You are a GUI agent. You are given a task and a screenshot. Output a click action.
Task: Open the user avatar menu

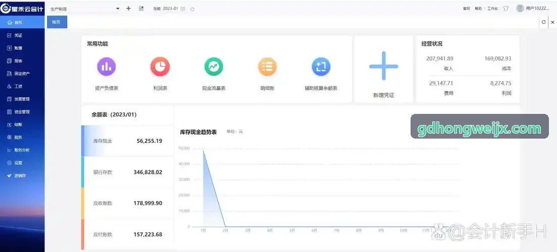[x=520, y=8]
